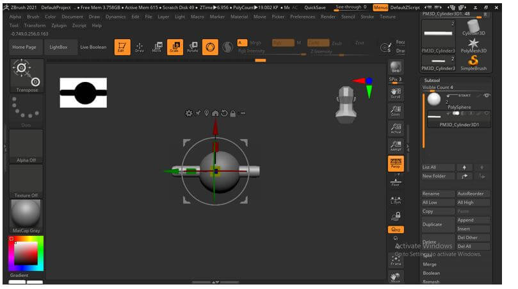The width and height of the screenshot is (518, 289).
Task: Open gizmo customize gear icon
Action: [189, 113]
